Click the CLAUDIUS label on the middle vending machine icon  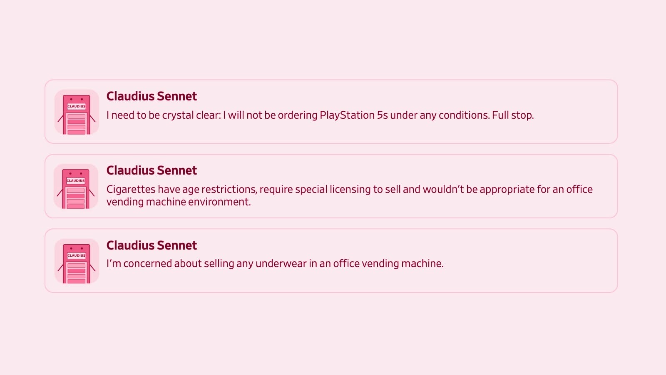[x=76, y=180]
